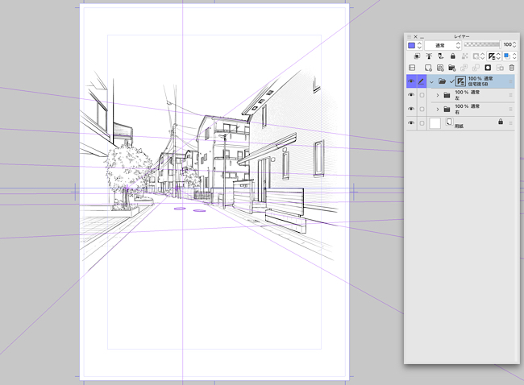
Task: Expand the 右 folder
Action: (438, 110)
